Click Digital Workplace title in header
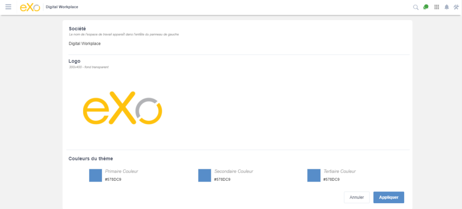Screen dimensions: 462x209 62,7
